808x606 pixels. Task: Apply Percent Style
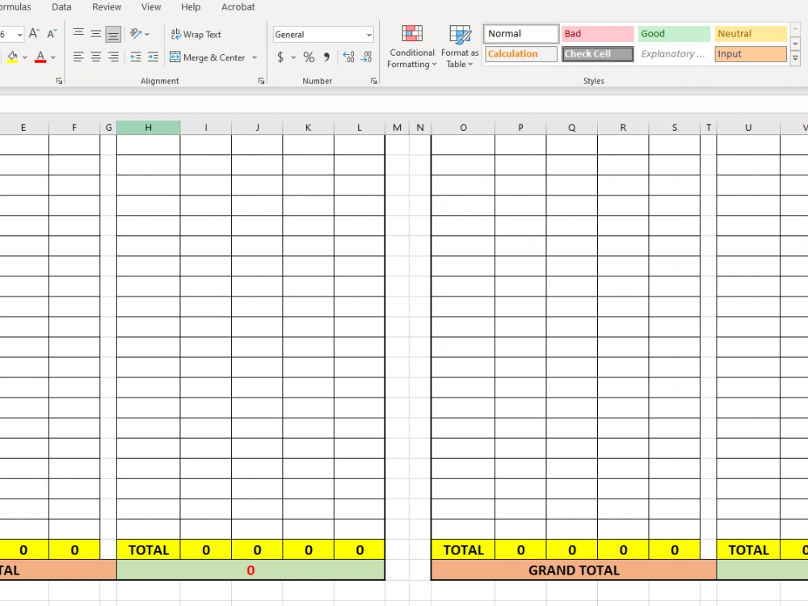point(309,57)
